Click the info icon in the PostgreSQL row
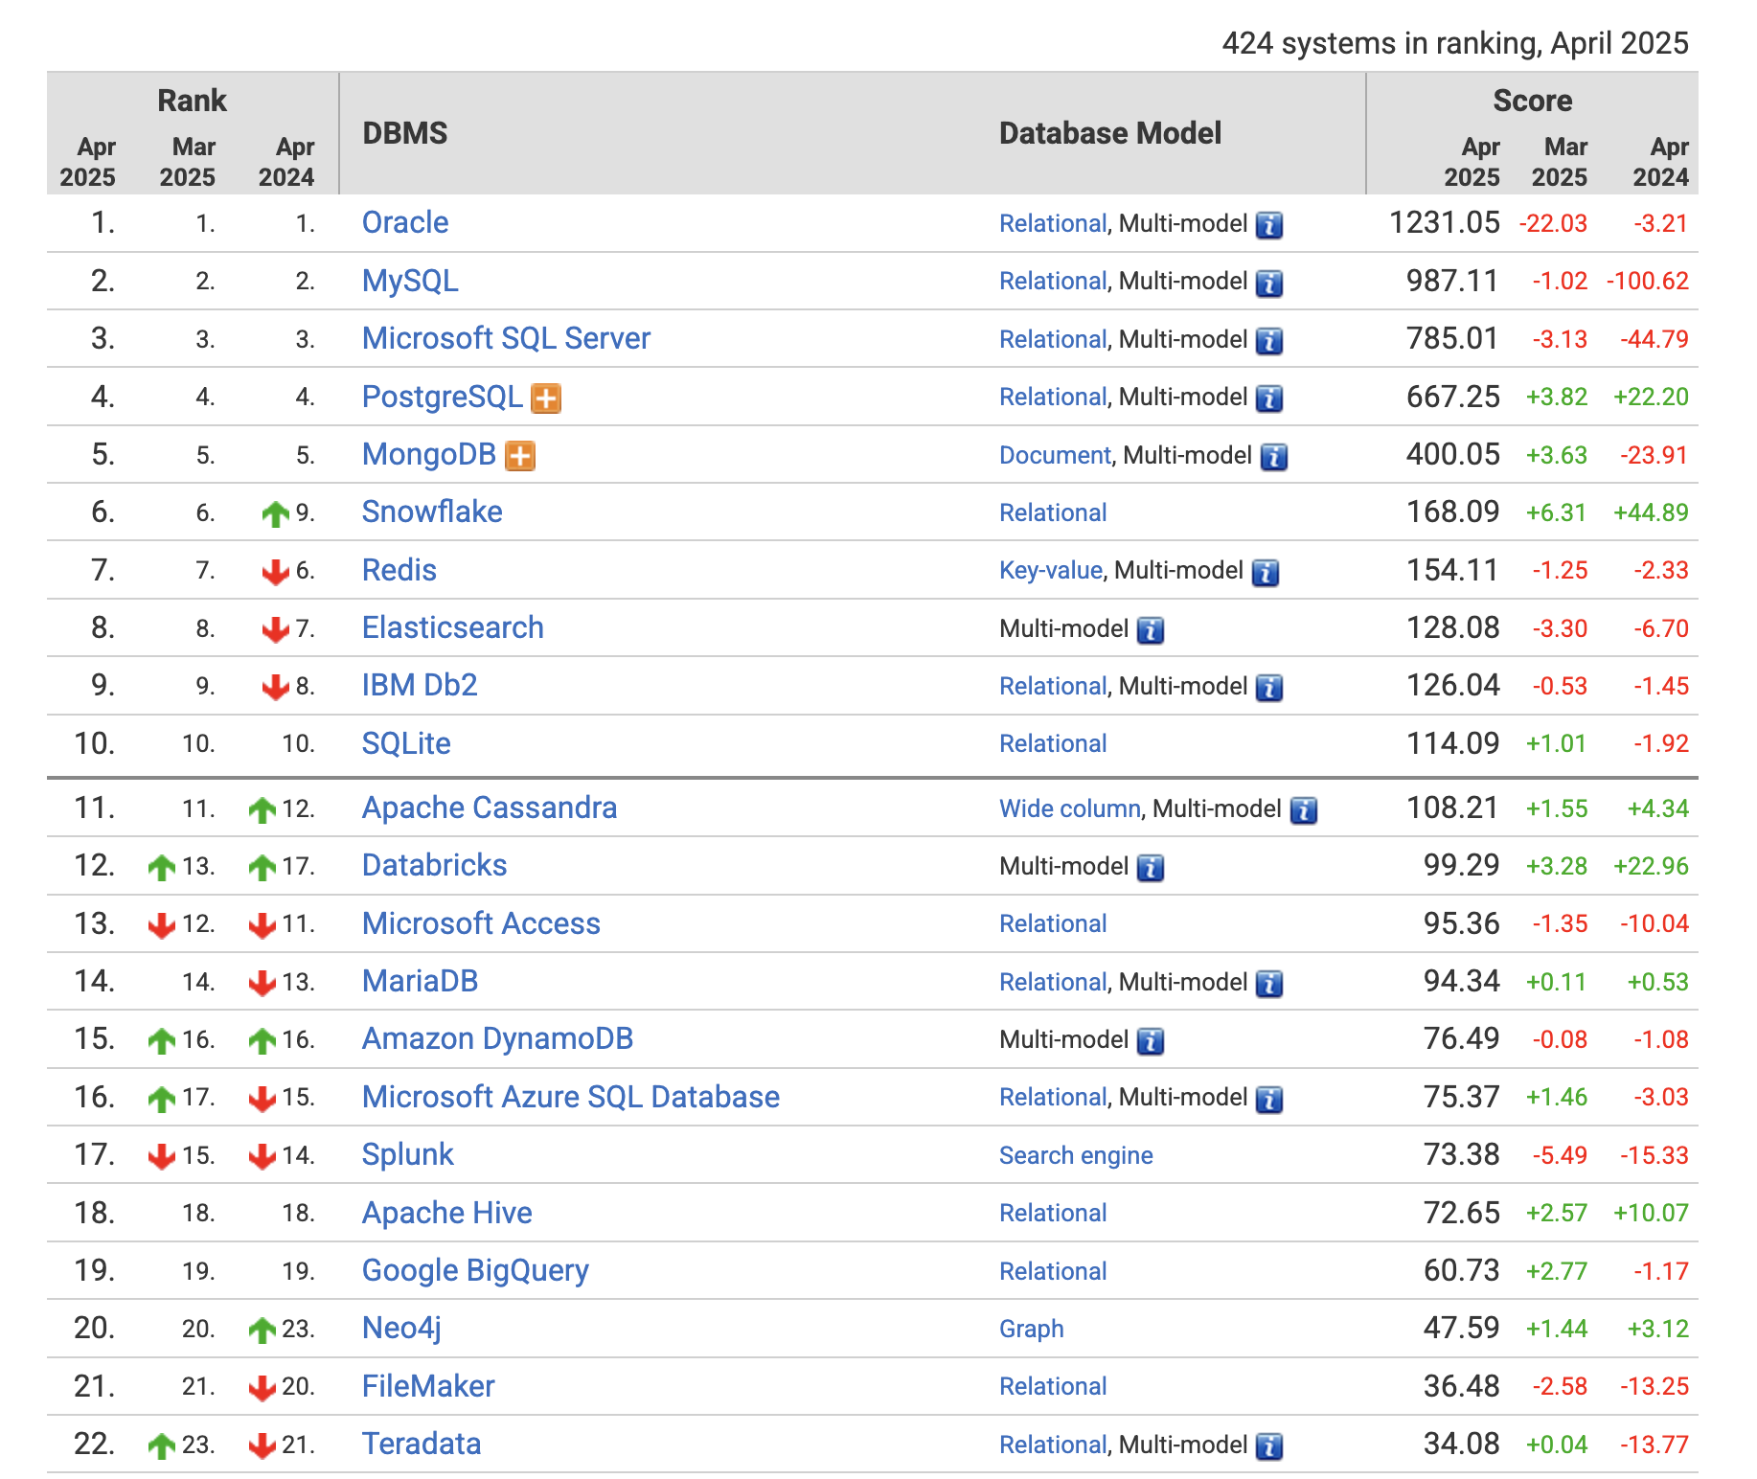Screen dimensions: 1757x1479 point(1268,398)
